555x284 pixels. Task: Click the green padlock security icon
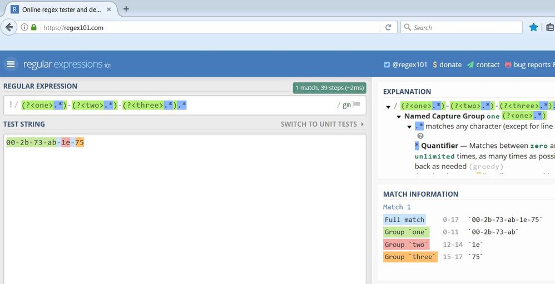tap(34, 27)
